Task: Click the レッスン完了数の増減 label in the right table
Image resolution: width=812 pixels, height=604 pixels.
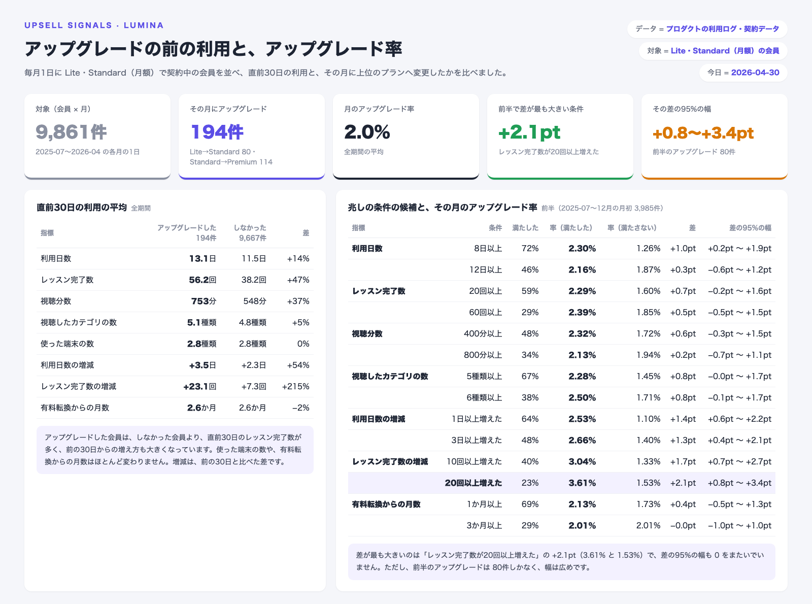Action: point(390,462)
